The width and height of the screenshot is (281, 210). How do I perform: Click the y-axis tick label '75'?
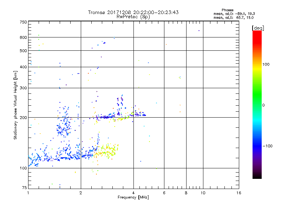(x=25, y=188)
